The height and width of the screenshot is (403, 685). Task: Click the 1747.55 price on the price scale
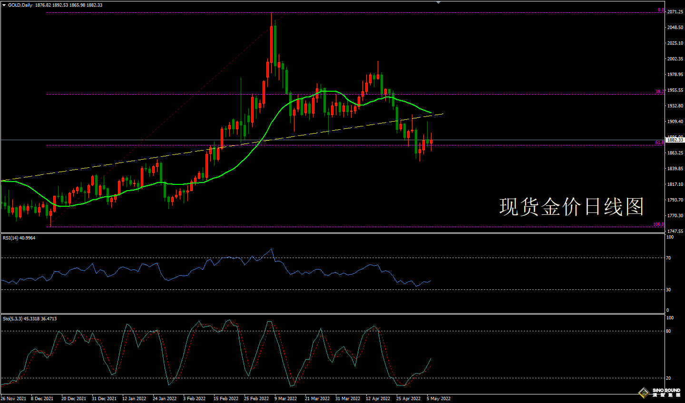coord(675,231)
